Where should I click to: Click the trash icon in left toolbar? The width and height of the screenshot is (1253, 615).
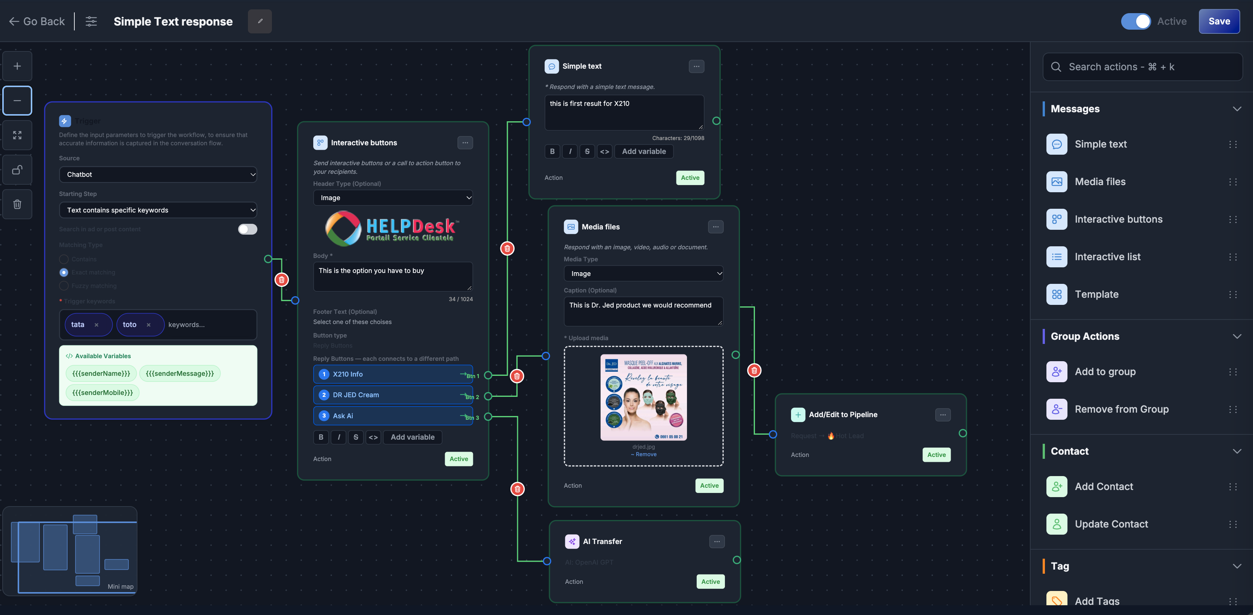(17, 204)
